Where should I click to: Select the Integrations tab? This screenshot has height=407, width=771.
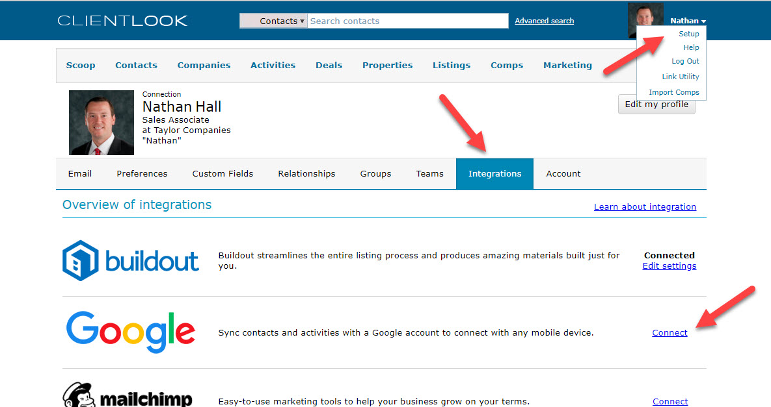[494, 173]
